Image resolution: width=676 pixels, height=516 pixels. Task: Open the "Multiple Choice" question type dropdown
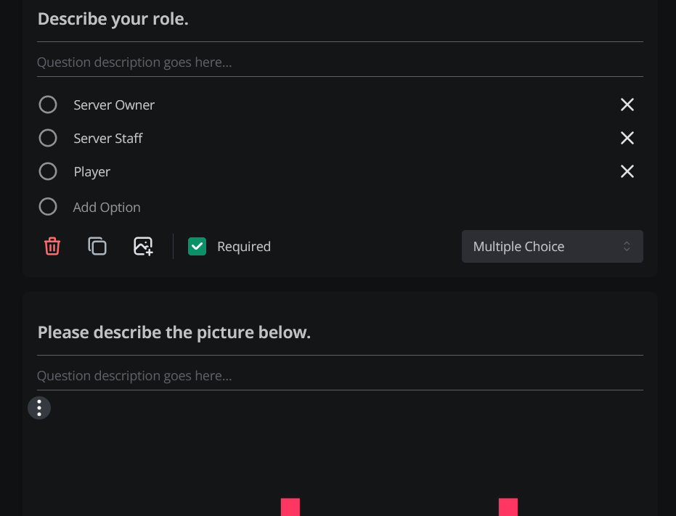(552, 246)
